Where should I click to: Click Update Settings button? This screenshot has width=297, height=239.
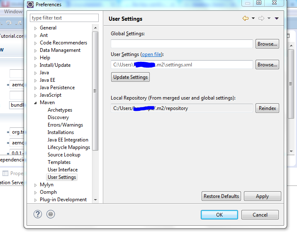click(x=130, y=77)
